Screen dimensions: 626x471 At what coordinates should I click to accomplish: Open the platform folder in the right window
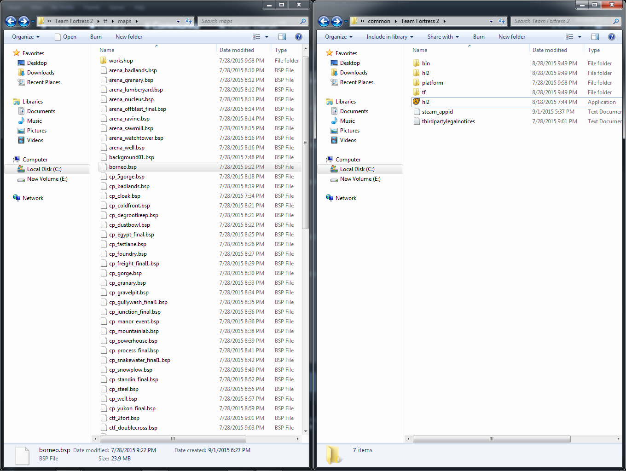(x=432, y=83)
